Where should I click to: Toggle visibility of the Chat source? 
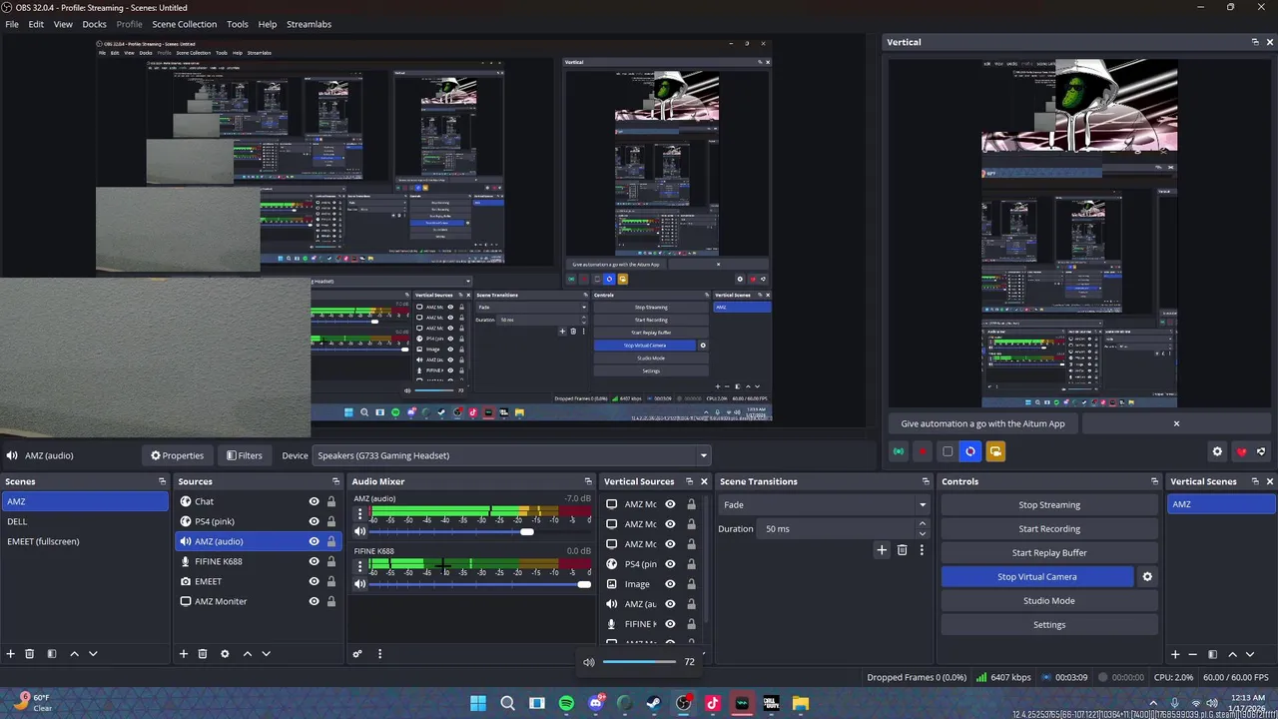tap(314, 501)
